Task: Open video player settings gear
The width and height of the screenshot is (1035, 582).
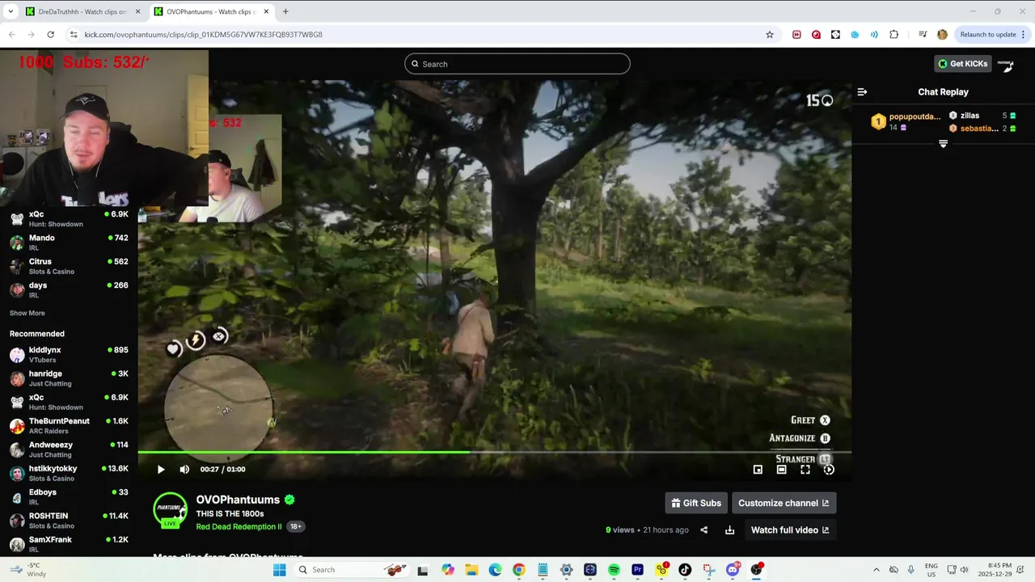Action: [x=829, y=470]
